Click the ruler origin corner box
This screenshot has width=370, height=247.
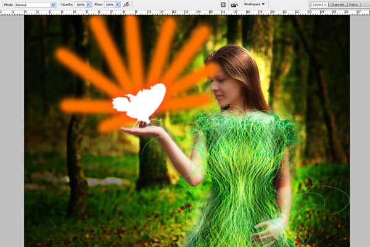point(2,12)
